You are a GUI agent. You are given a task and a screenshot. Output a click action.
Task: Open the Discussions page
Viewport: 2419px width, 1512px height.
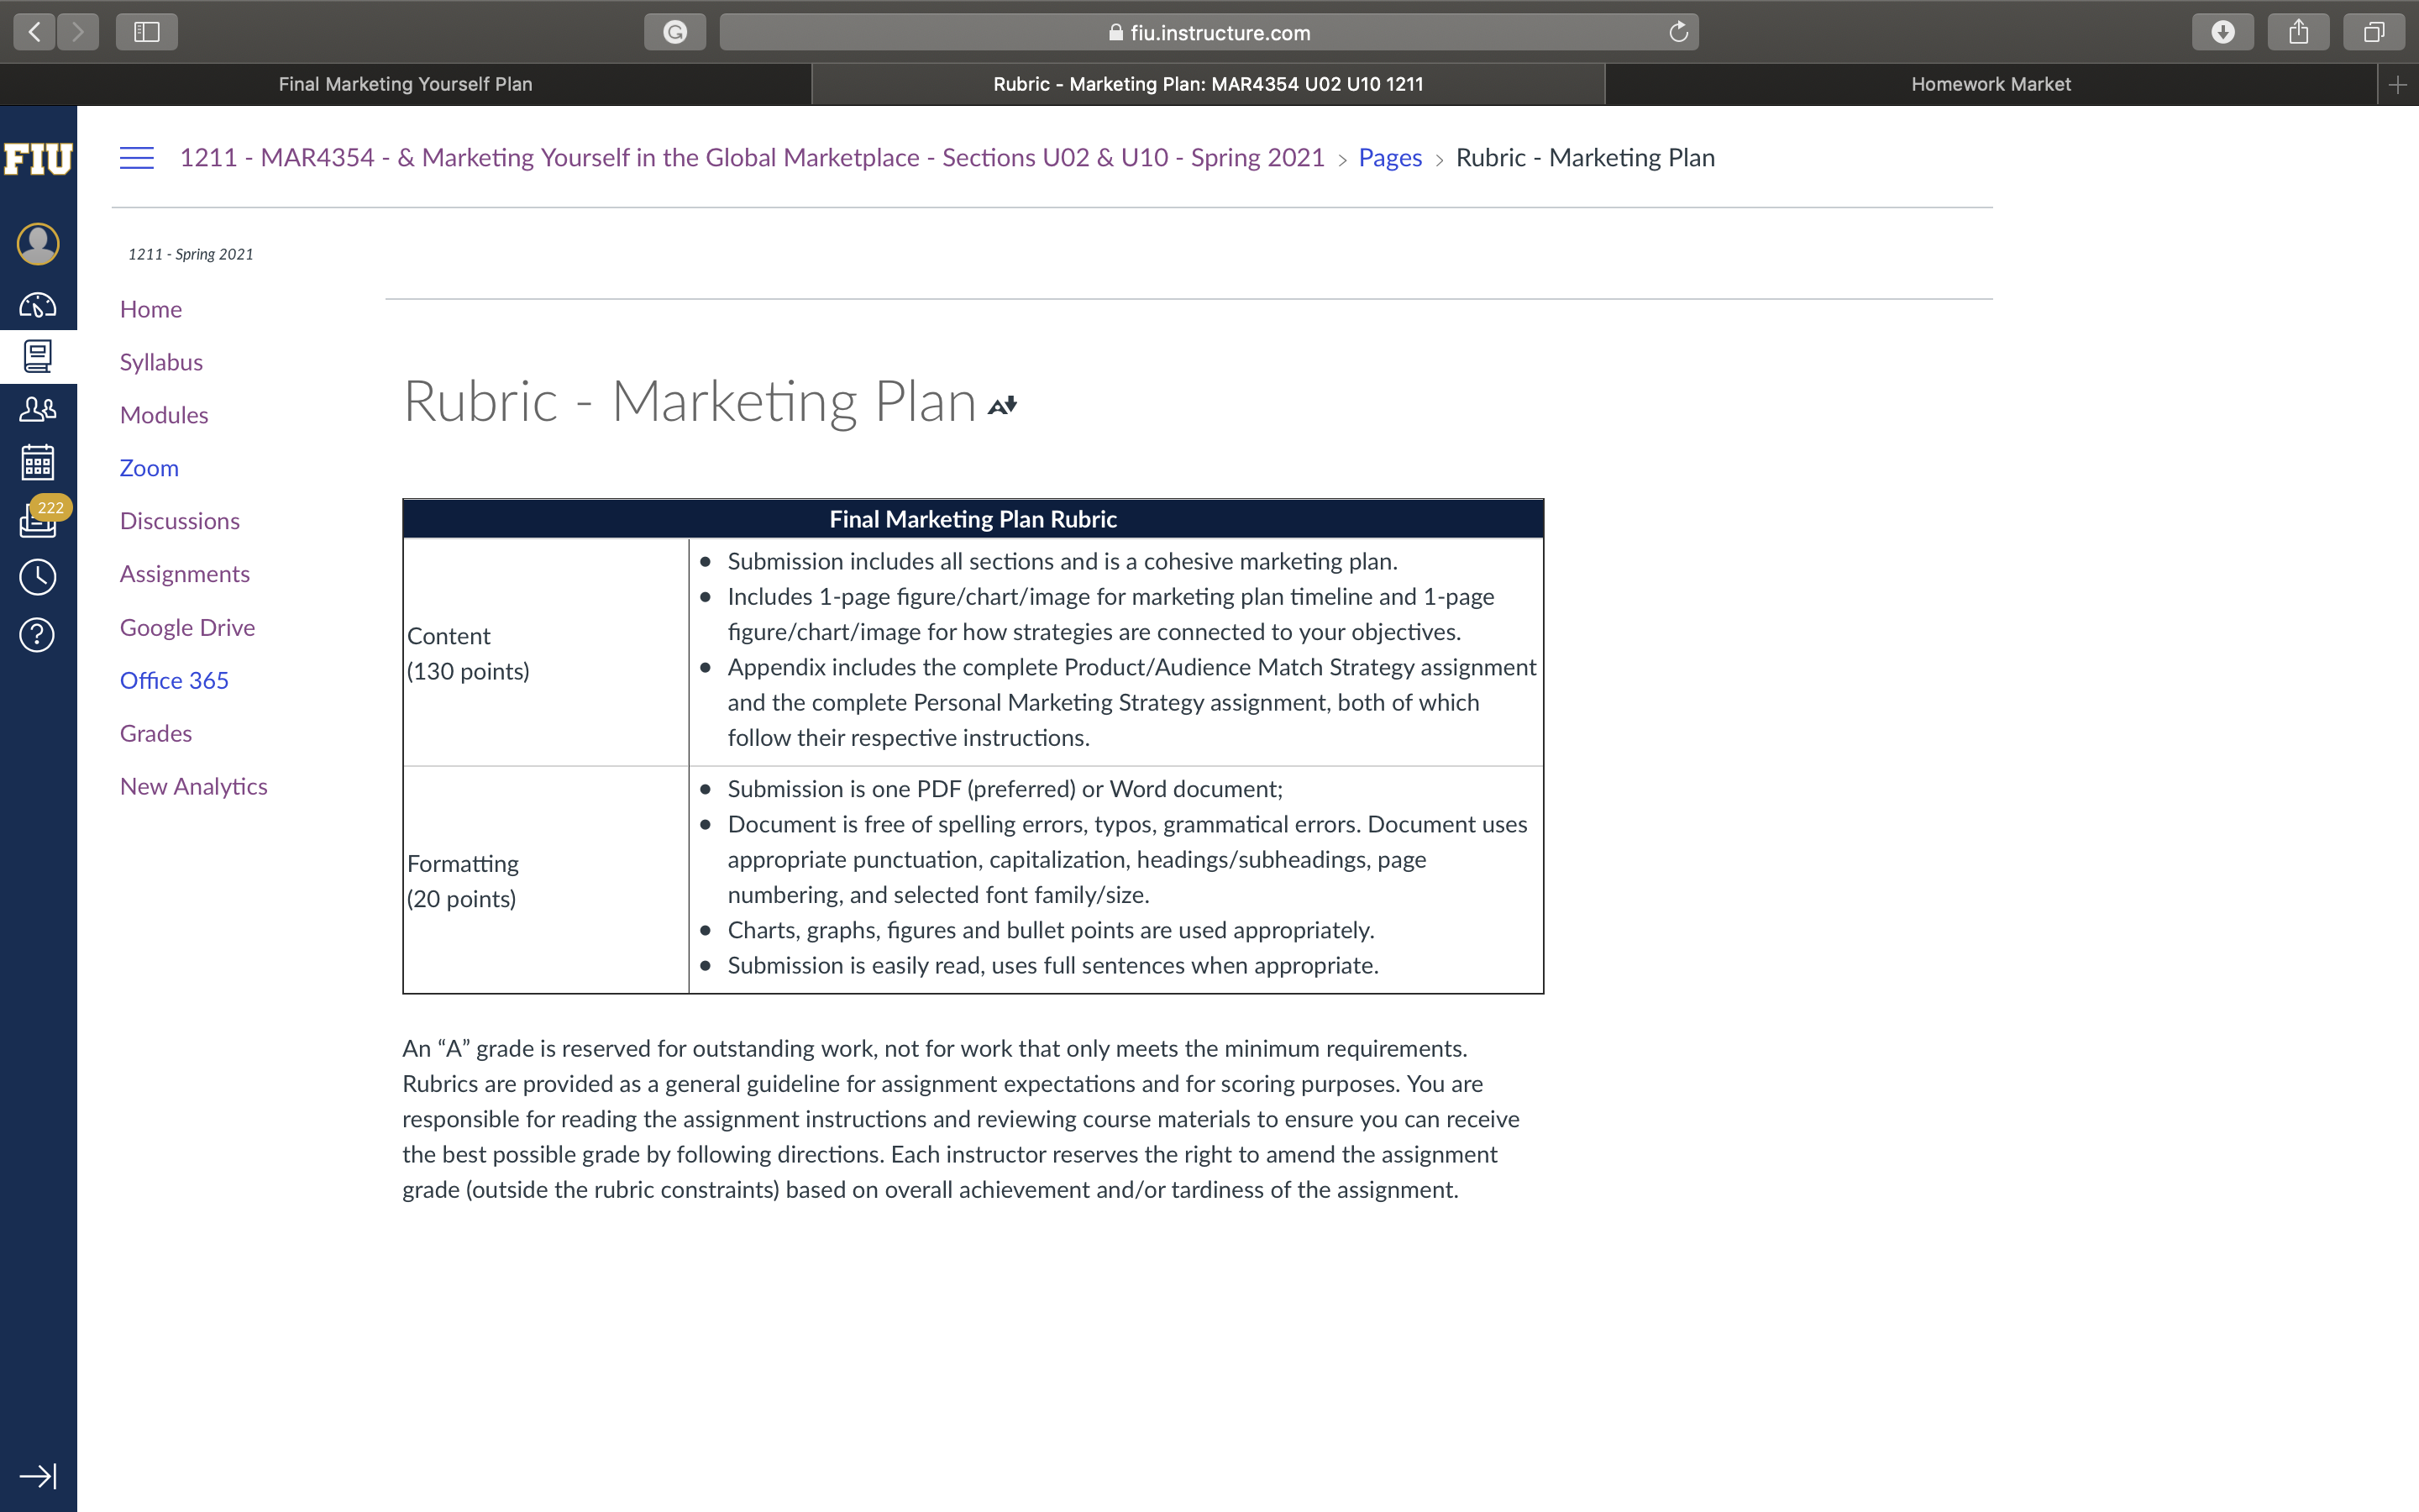tap(180, 521)
